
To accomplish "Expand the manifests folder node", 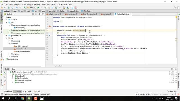I will [x=6, y=20].
